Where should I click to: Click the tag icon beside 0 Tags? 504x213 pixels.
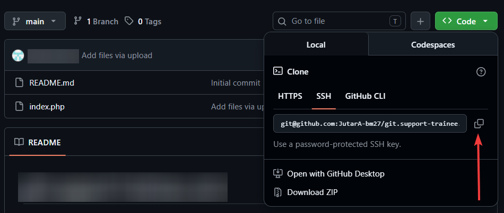click(129, 22)
